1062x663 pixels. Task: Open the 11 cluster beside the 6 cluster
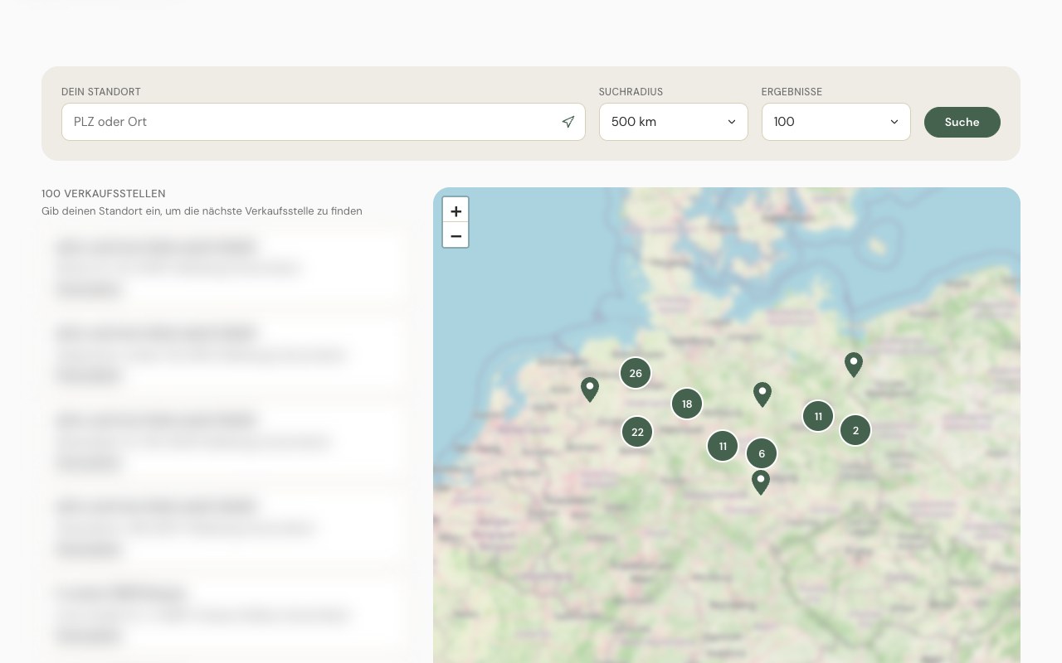723,446
